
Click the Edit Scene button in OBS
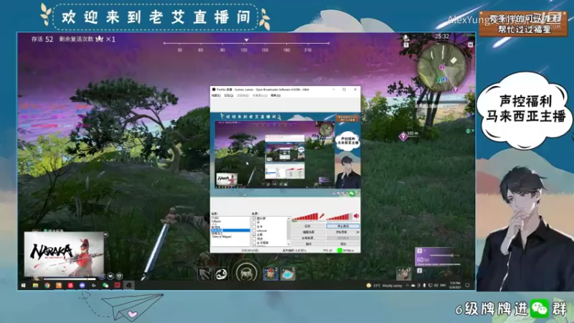(x=309, y=232)
